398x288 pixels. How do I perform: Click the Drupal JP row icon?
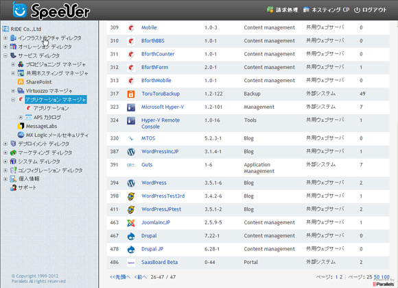point(130,249)
